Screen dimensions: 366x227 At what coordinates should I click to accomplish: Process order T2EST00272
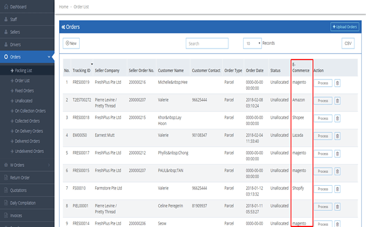pos(323,101)
